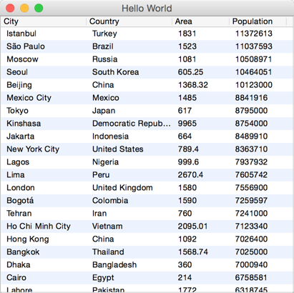The image size is (294, 293).
Task: Click the Turkey country cell
Action: [x=104, y=34]
